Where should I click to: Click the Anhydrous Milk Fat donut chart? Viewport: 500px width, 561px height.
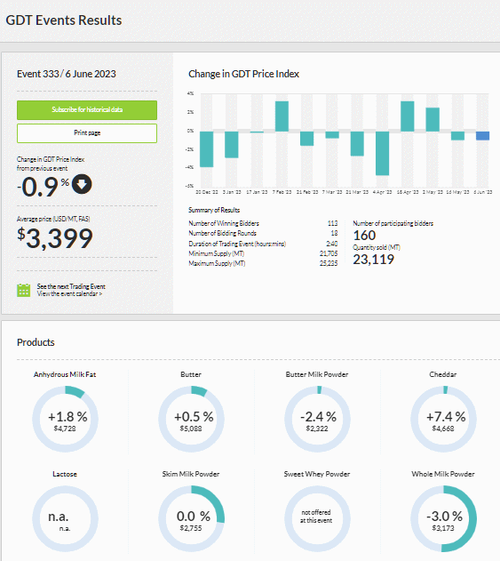pyautogui.click(x=65, y=419)
